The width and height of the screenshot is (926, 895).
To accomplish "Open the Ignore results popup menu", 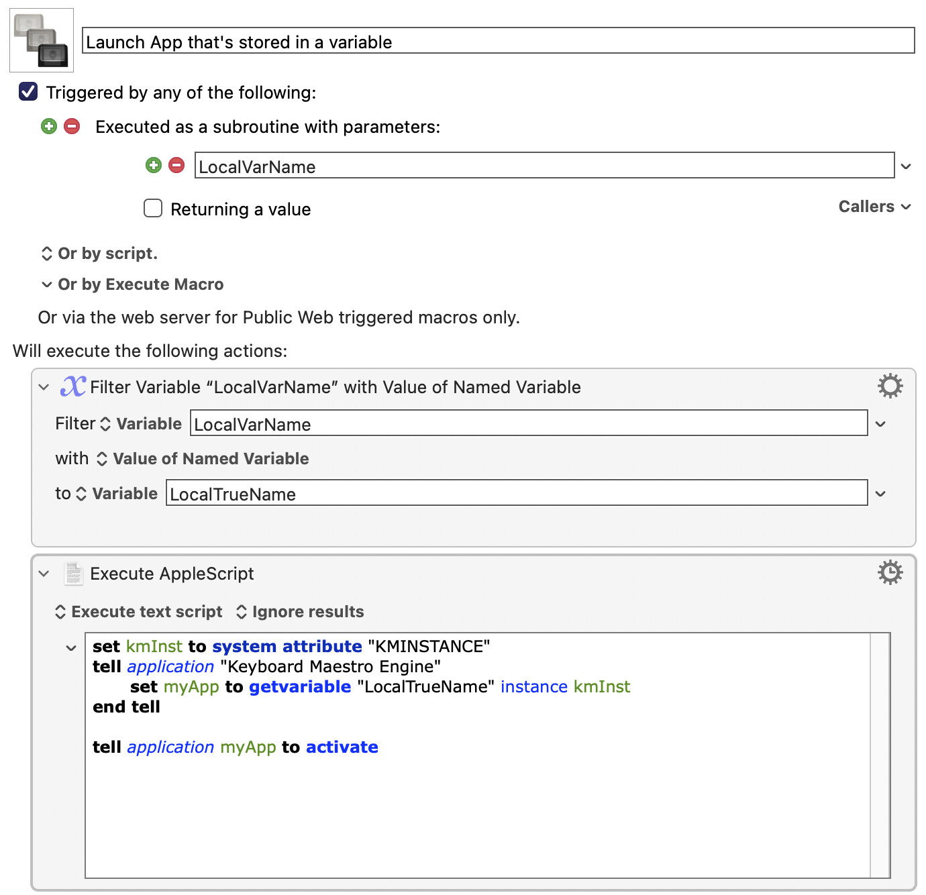I will [x=301, y=612].
